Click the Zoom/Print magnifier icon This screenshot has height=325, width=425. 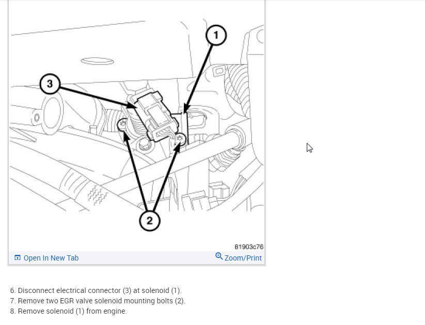pos(219,256)
